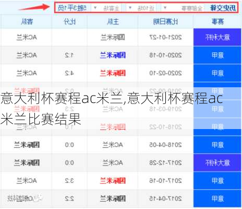Image resolution: width=242 pixels, height=209 pixels.
Task: Click blue 国际米兰 in the 2020-10-18 row
Action: (x=113, y=55)
